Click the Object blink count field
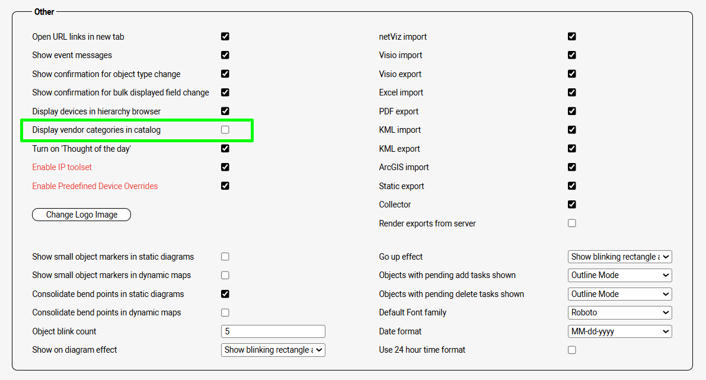The image size is (706, 380). pos(273,331)
